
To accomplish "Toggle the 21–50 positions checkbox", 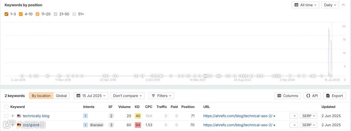I will click(56, 14).
